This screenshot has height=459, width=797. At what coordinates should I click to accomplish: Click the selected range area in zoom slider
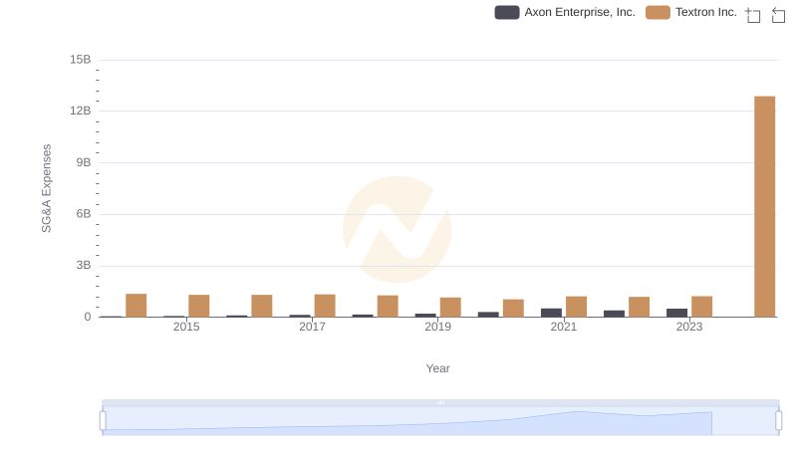click(440, 421)
